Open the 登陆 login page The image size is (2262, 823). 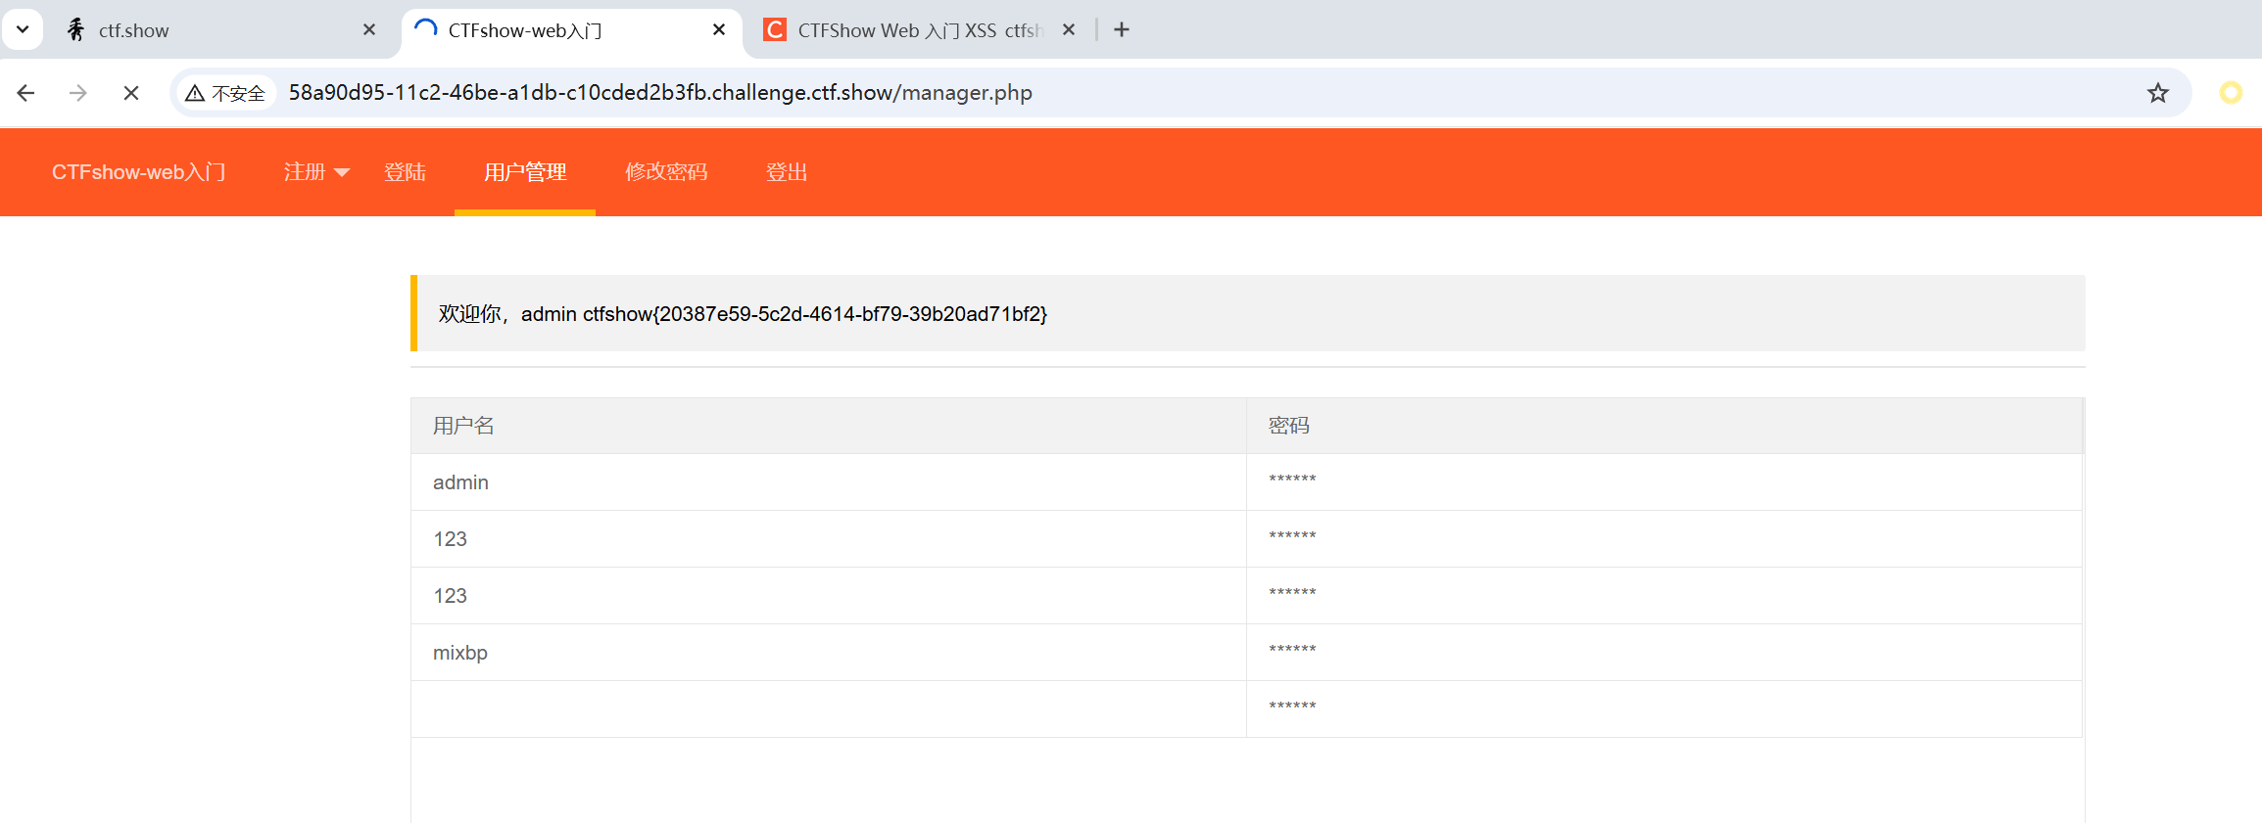point(405,172)
